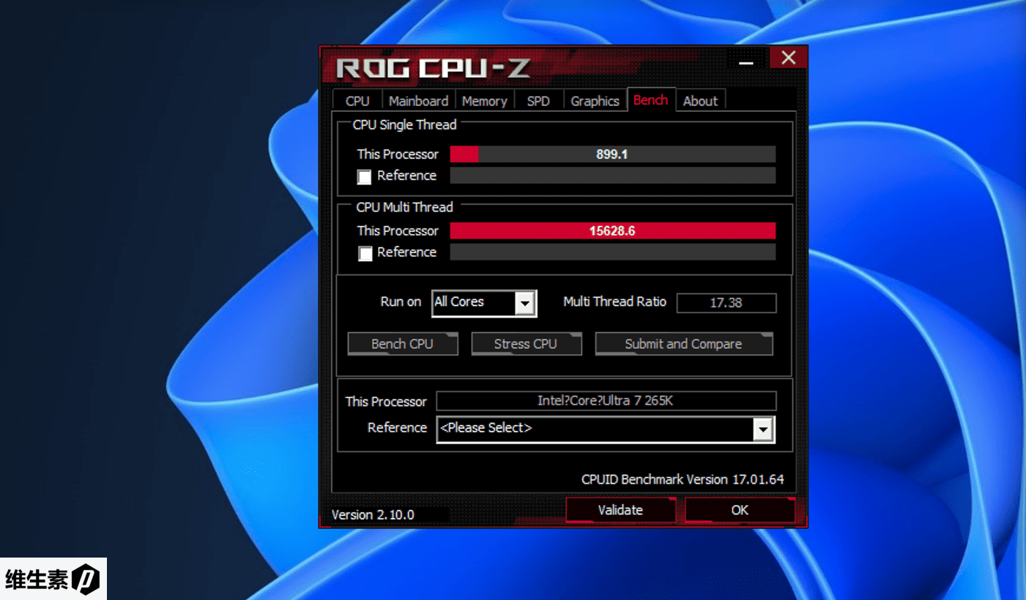Show the Graphics tab
Screen dimensions: 1026x600
click(x=595, y=101)
